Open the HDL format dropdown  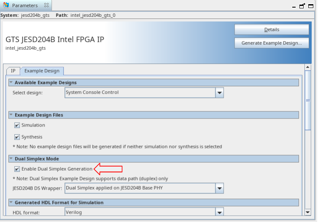(x=144, y=212)
